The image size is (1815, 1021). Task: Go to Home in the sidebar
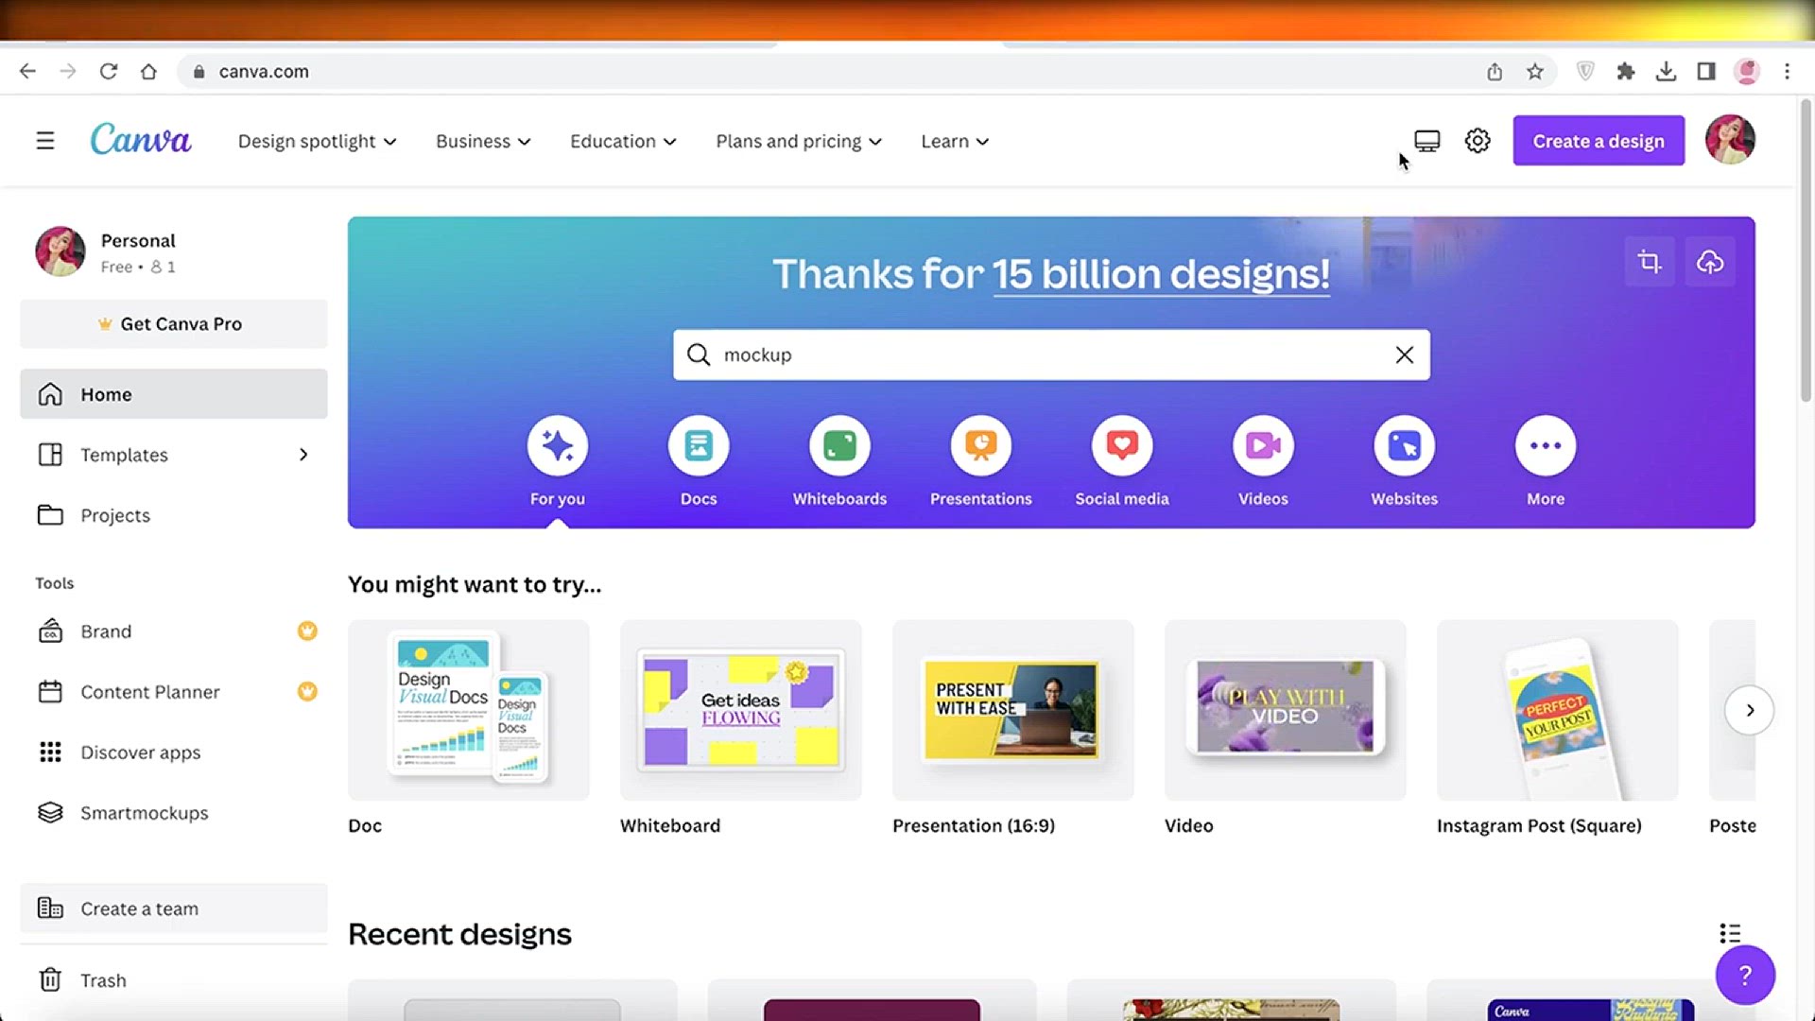coord(174,394)
